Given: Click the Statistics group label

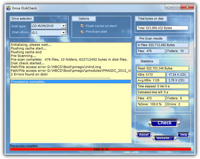Looking at the screenshot, I should point(147,61).
